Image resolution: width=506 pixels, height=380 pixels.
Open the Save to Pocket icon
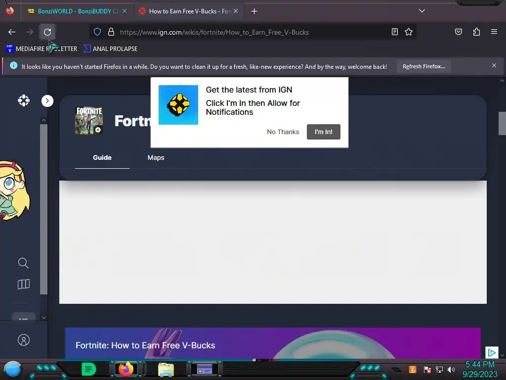click(x=458, y=32)
